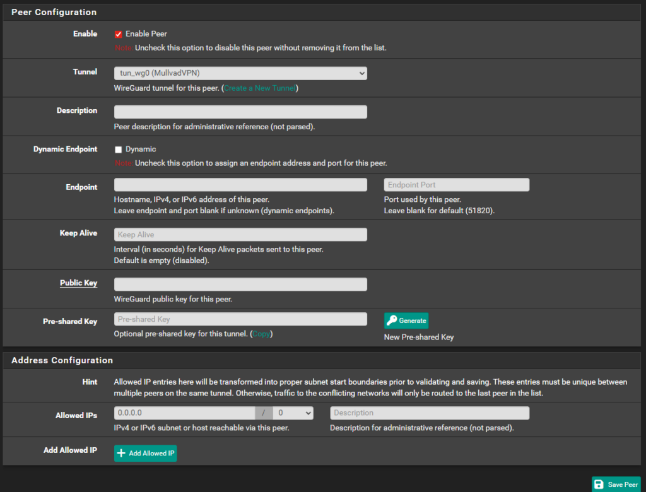Click the Pre-shared Key text field
The width and height of the screenshot is (646, 492).
click(x=240, y=319)
